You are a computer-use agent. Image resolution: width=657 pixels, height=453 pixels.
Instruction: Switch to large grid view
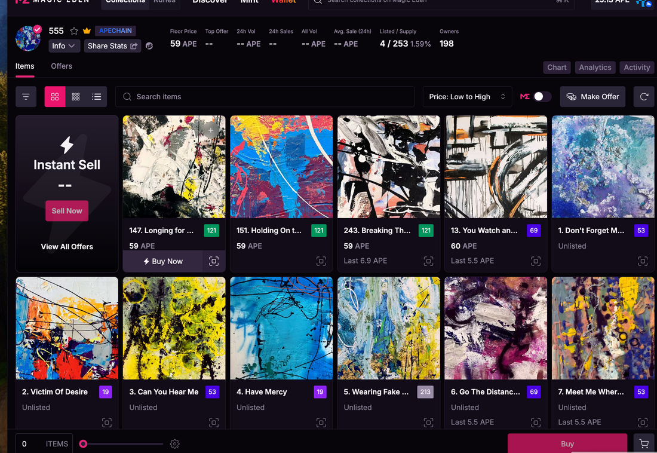click(55, 97)
